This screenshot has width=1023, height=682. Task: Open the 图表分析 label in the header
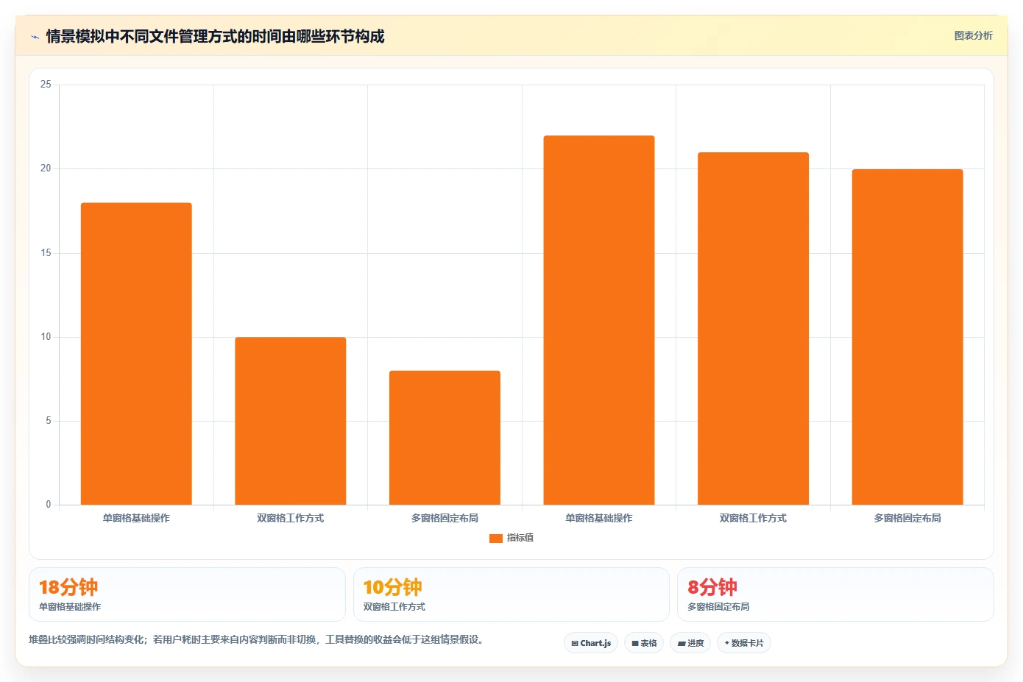point(973,35)
